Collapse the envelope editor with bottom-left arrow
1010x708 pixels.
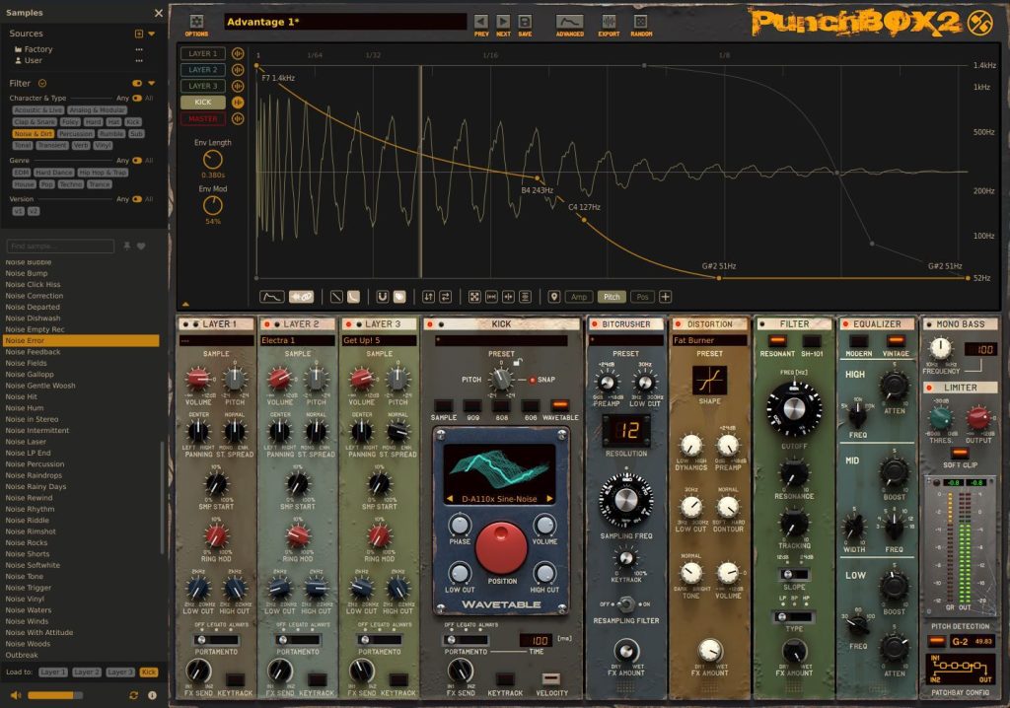(185, 304)
